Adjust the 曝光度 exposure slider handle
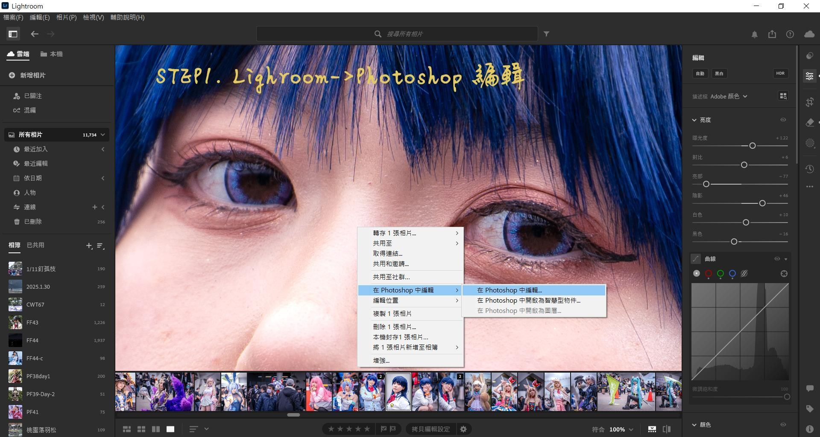 click(753, 146)
